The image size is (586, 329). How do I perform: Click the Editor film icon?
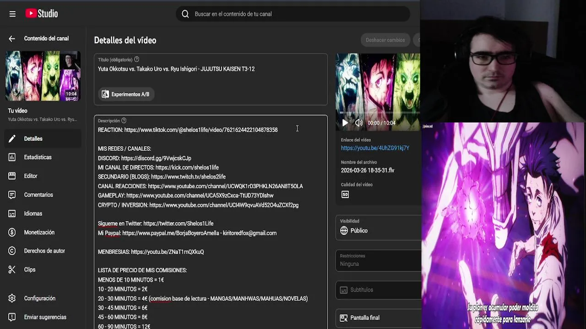[x=12, y=176]
